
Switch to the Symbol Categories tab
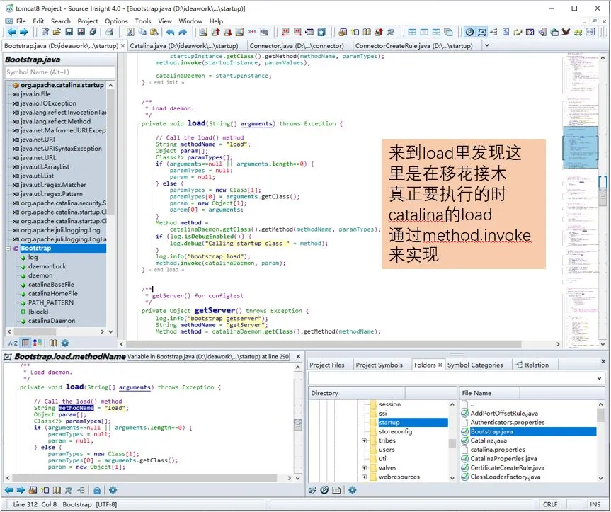[x=475, y=365]
